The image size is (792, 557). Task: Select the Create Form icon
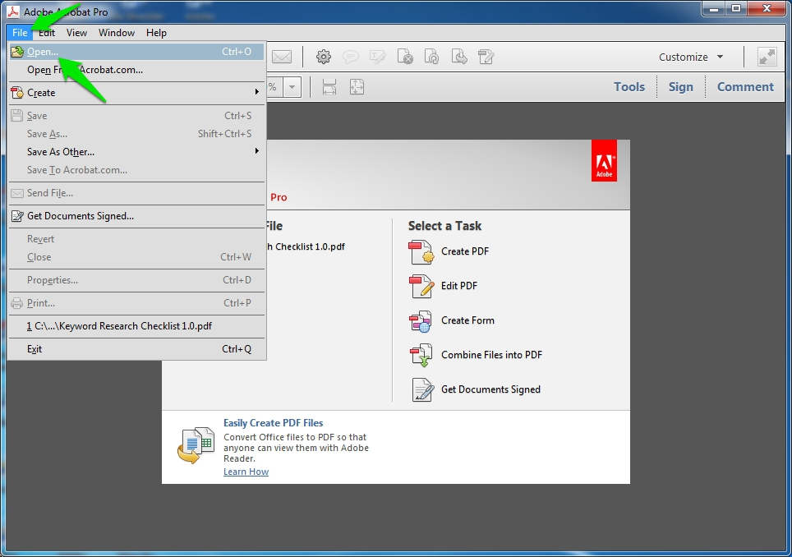[420, 320]
